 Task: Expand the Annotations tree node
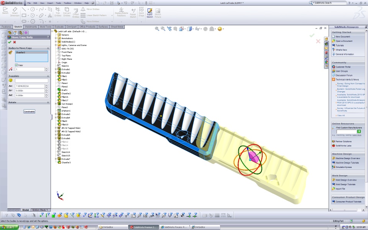click(x=56, y=38)
